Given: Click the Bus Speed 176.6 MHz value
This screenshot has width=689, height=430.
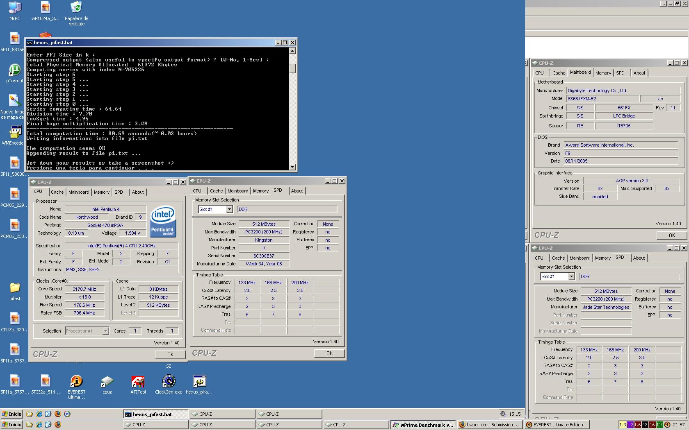Looking at the screenshot, I should 84,305.
